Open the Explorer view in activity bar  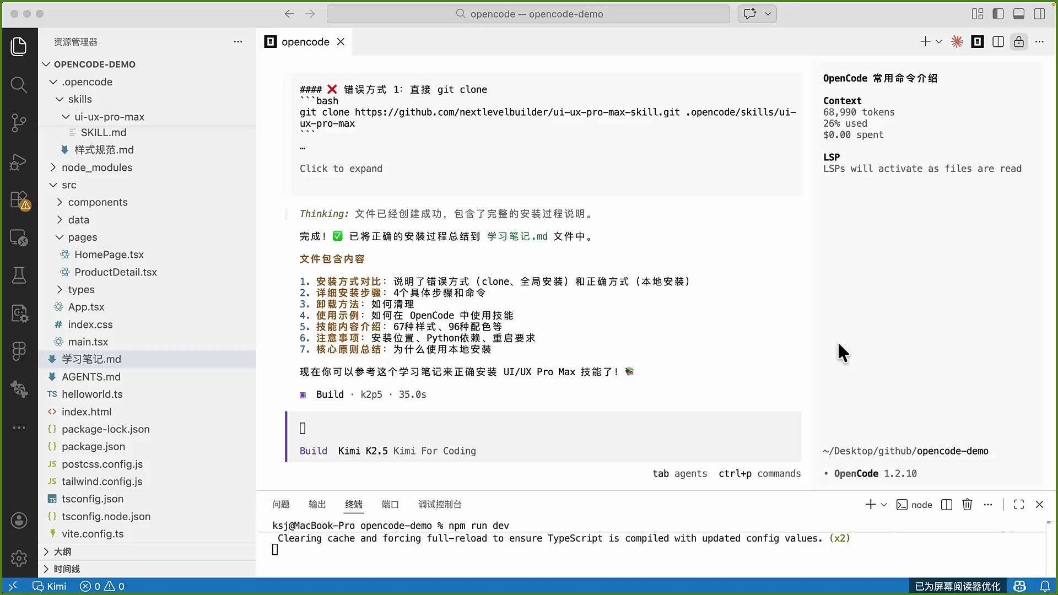click(x=19, y=46)
